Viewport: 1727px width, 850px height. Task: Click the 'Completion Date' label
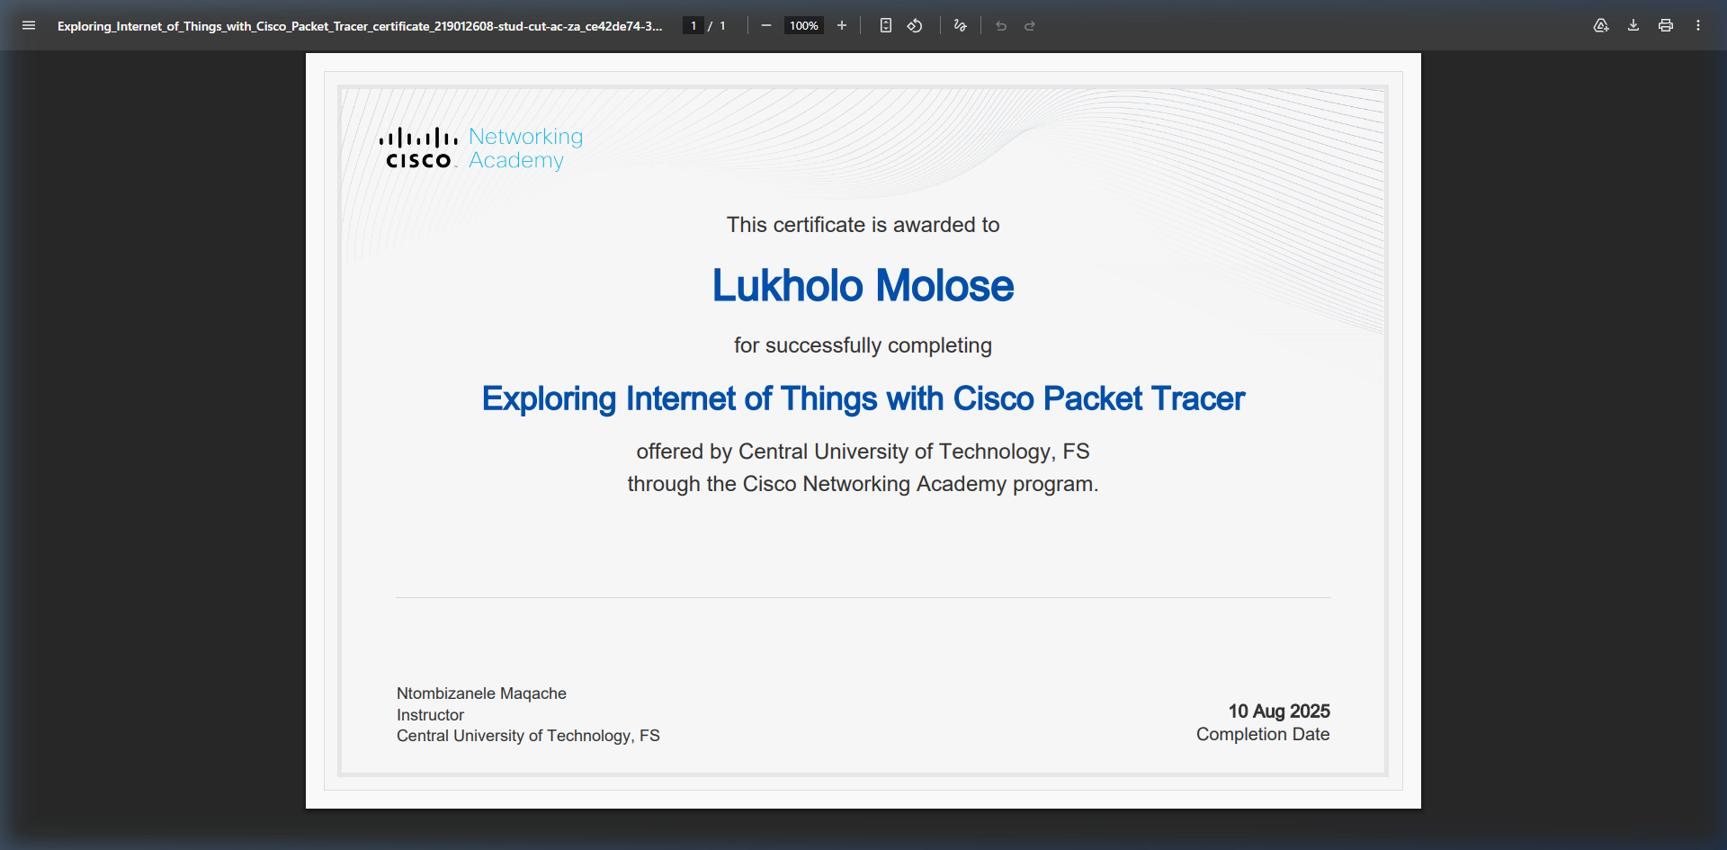(1263, 735)
